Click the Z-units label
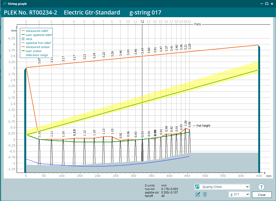 [150, 185]
